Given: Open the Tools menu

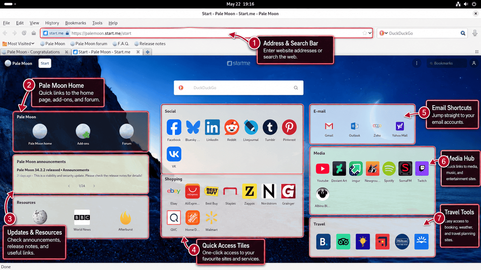Looking at the screenshot, I should point(97,23).
